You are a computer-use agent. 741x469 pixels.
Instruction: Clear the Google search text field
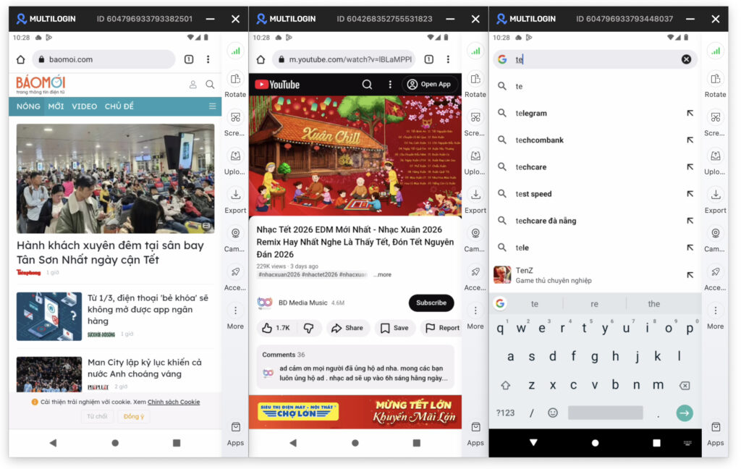[686, 59]
